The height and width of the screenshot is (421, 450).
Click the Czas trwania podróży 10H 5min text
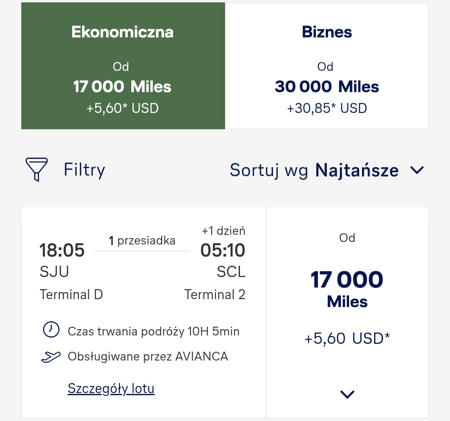[153, 331]
